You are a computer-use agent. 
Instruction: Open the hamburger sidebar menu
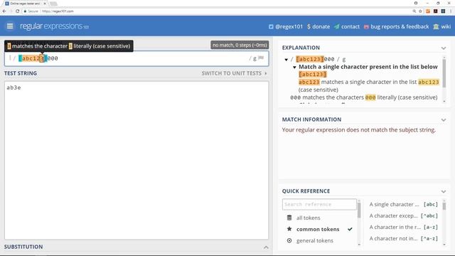coord(10,26)
